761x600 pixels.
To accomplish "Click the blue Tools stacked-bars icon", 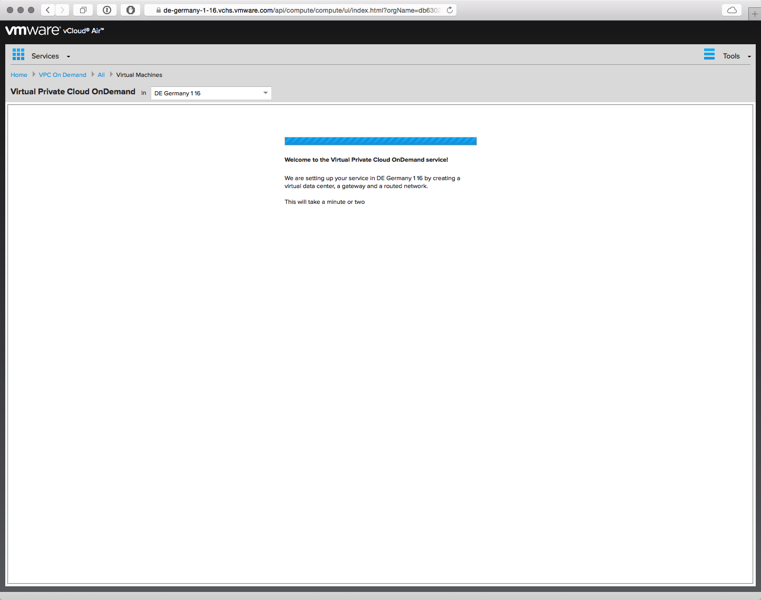I will pos(709,54).
